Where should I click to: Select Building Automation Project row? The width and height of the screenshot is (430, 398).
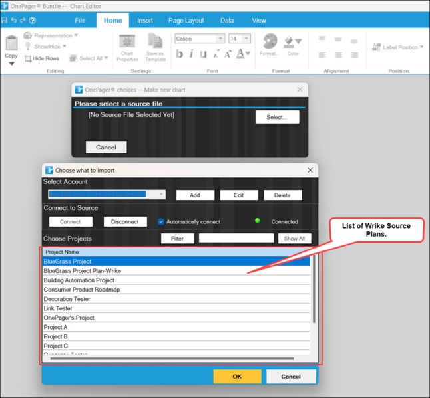point(176,280)
